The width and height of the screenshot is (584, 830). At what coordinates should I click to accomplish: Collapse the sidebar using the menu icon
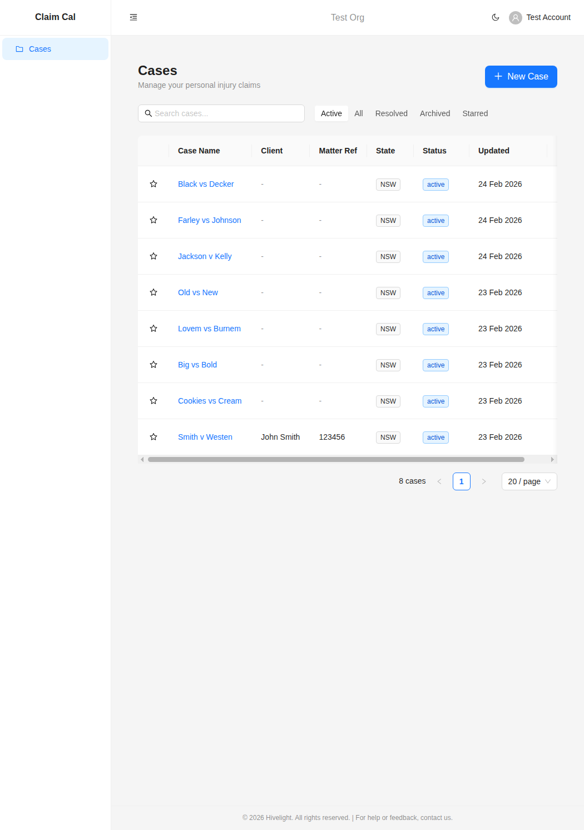[133, 17]
